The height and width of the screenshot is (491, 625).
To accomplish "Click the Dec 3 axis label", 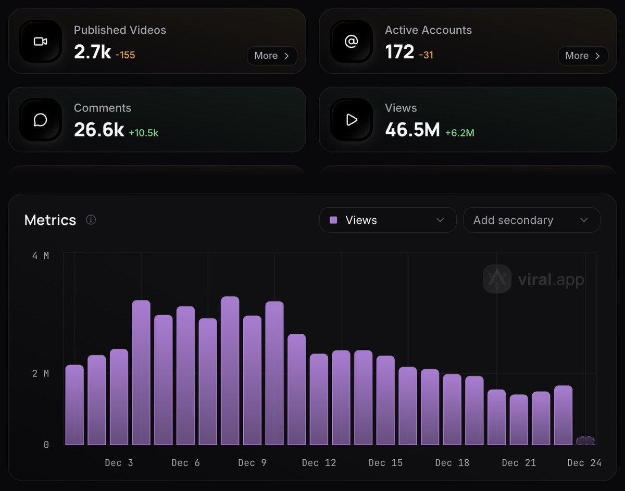I will pyautogui.click(x=119, y=463).
